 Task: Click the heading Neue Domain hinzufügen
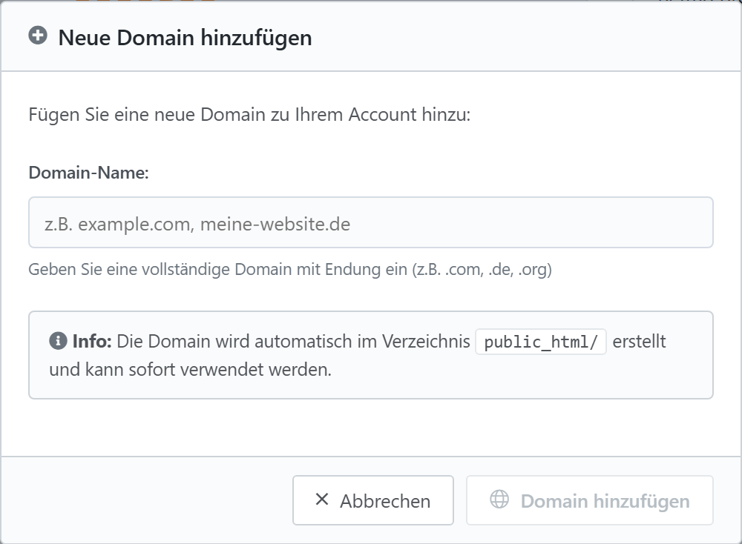[185, 38]
